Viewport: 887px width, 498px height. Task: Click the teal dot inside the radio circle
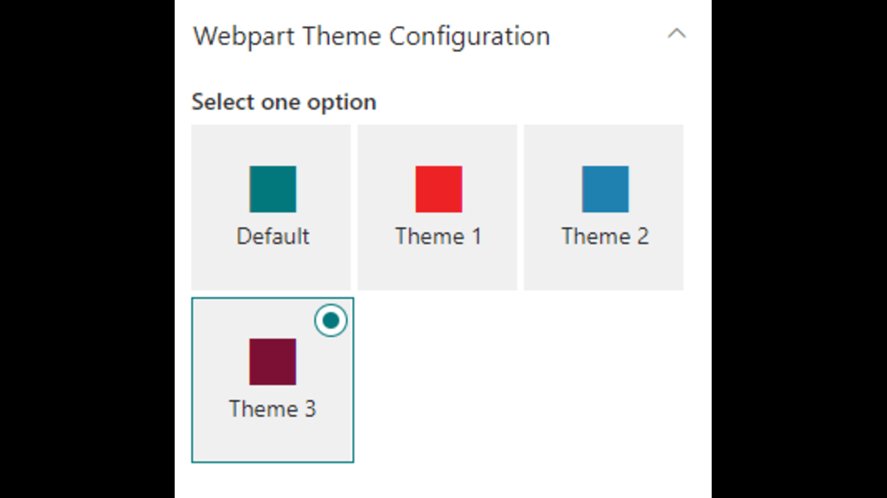click(x=331, y=321)
